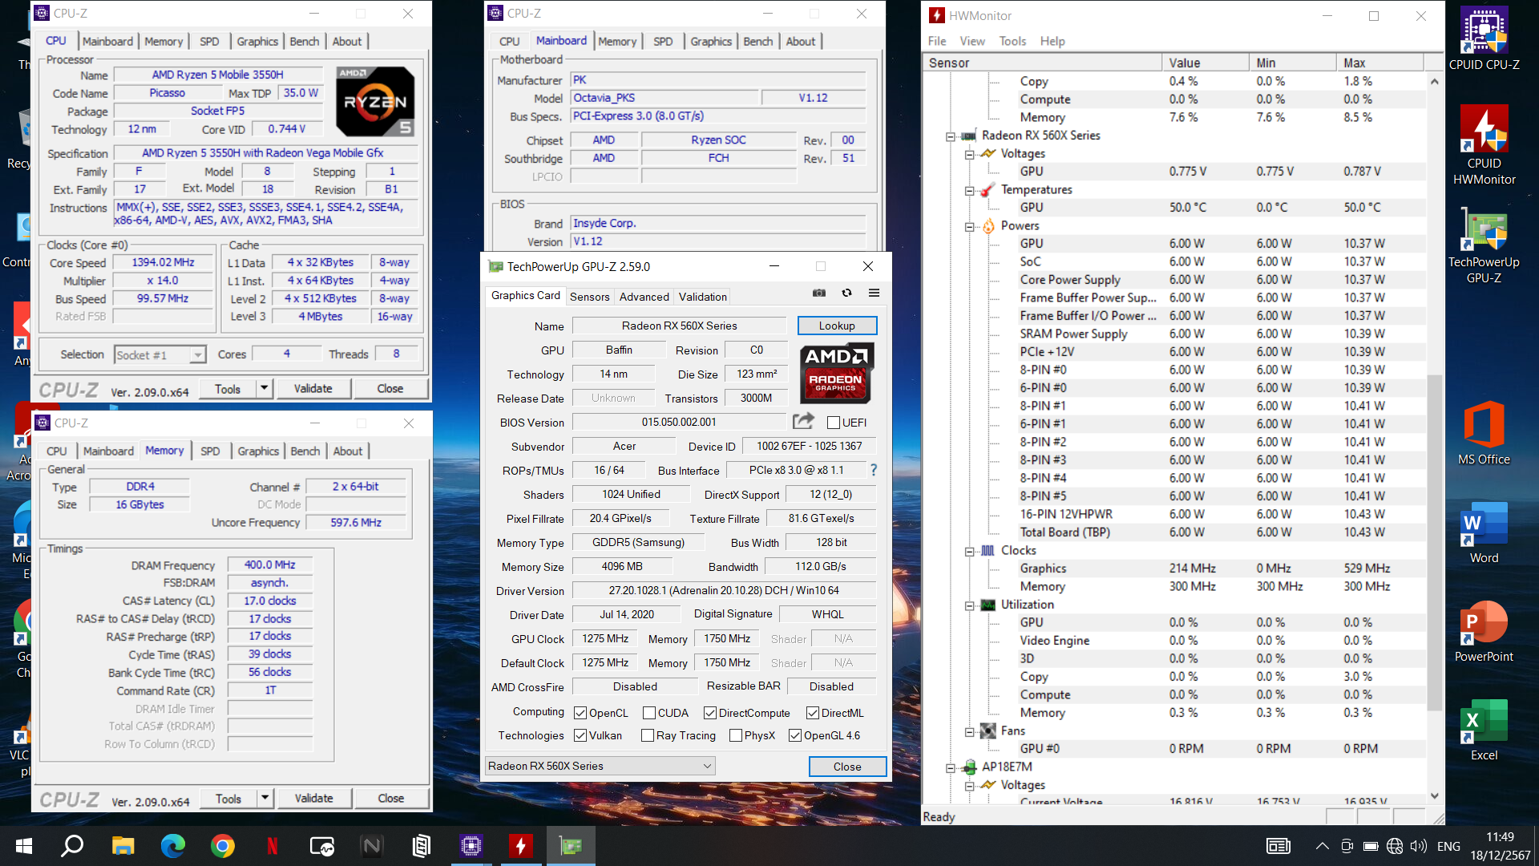Toggle the Ray Tracing checkbox
Screen dimensions: 1539x866
(x=648, y=735)
